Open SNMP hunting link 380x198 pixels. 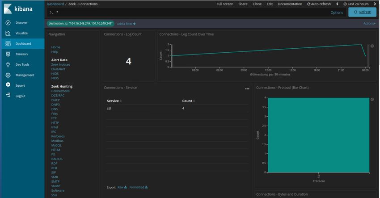click(56, 186)
